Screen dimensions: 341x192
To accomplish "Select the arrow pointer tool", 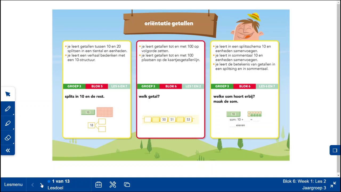I will 8,94.
